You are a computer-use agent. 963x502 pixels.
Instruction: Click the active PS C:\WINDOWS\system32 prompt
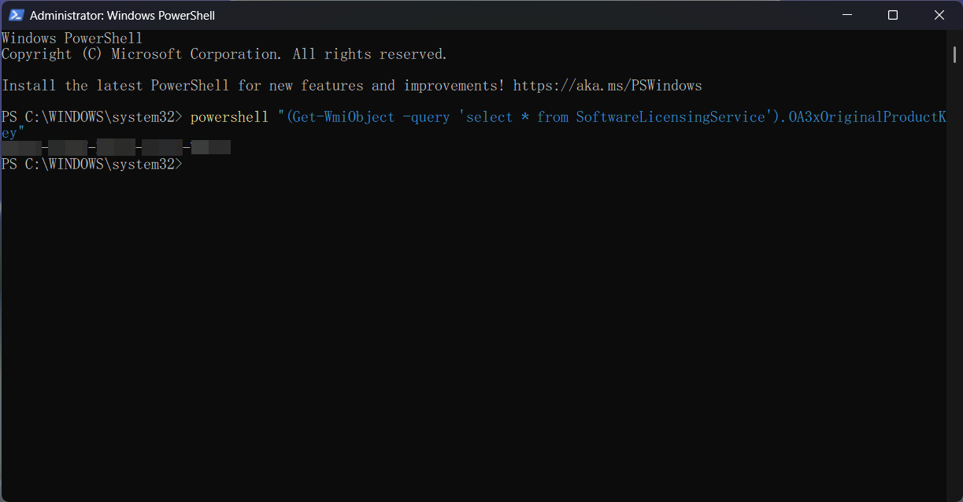(91, 164)
